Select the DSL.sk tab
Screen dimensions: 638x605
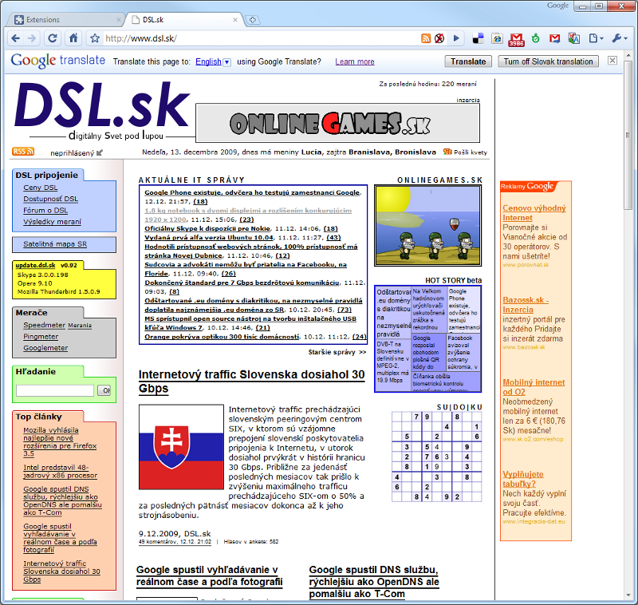pos(185,19)
